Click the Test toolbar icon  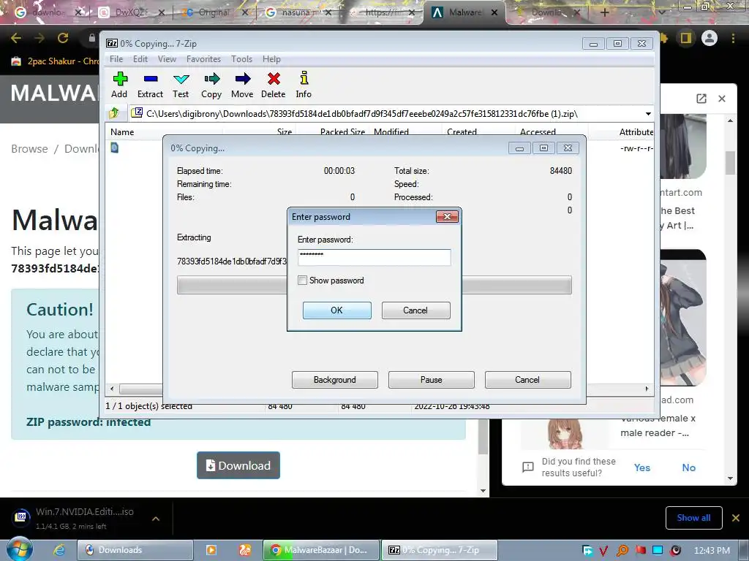pyautogui.click(x=181, y=85)
